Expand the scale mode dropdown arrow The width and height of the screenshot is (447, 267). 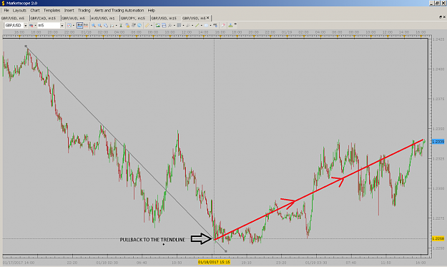tap(117, 25)
